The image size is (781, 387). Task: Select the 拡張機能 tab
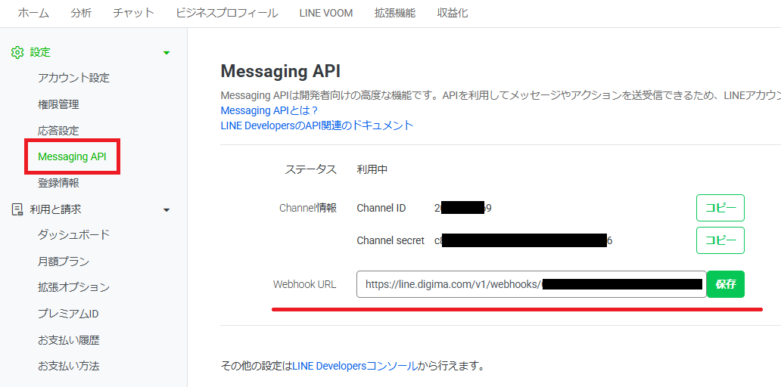tap(395, 14)
